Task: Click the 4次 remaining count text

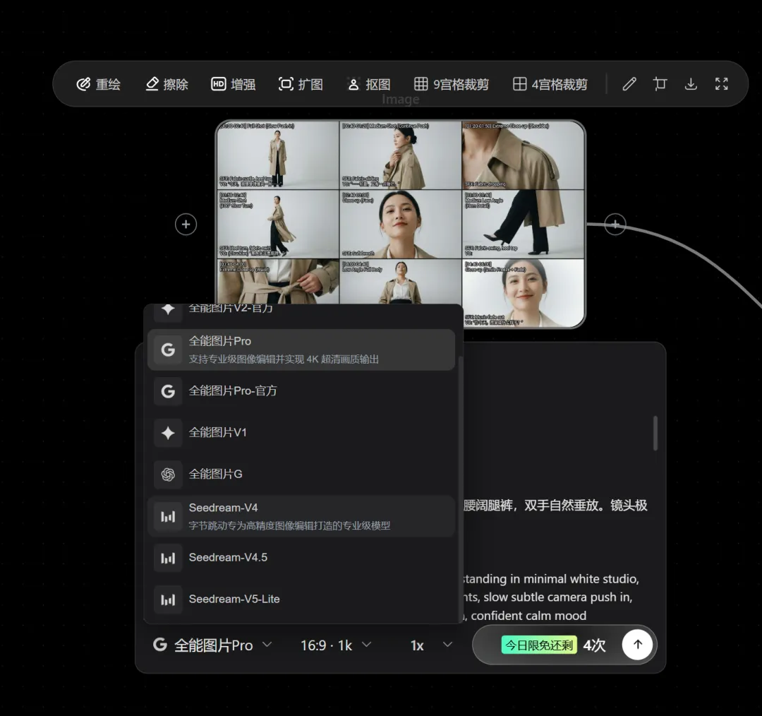Action: 594,645
